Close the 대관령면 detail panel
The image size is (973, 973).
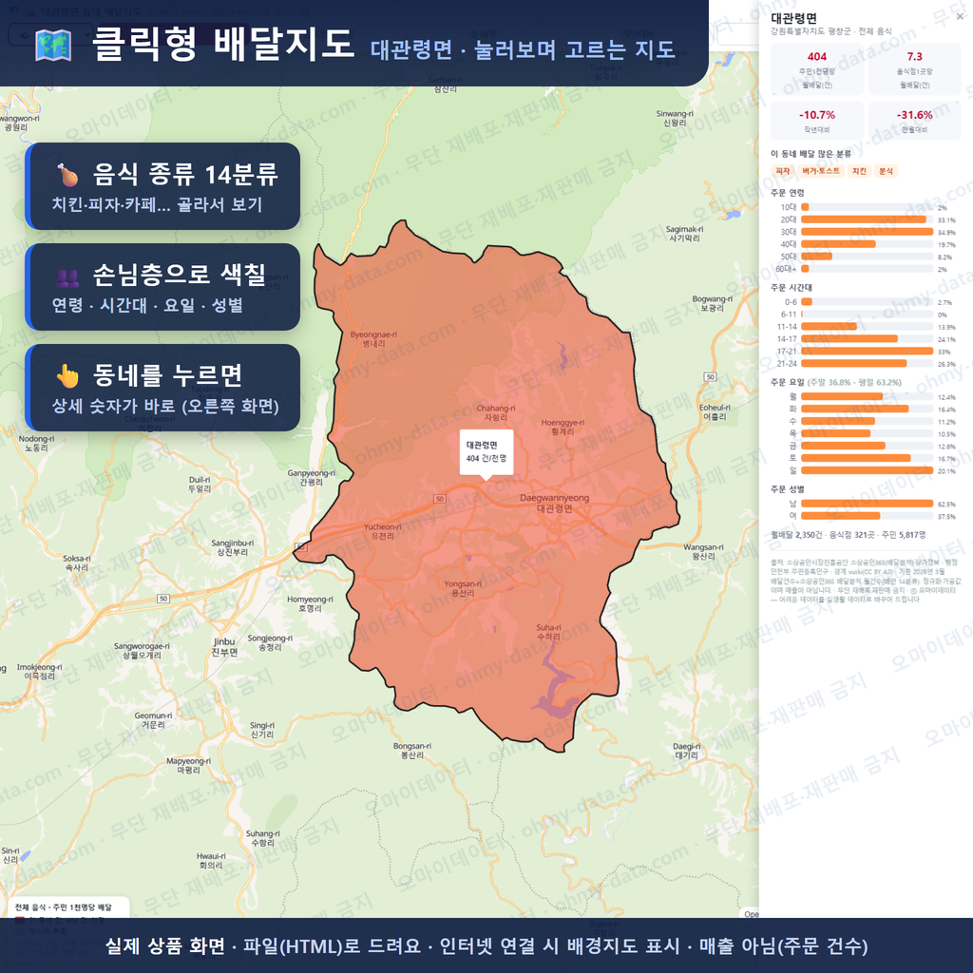[x=960, y=17]
